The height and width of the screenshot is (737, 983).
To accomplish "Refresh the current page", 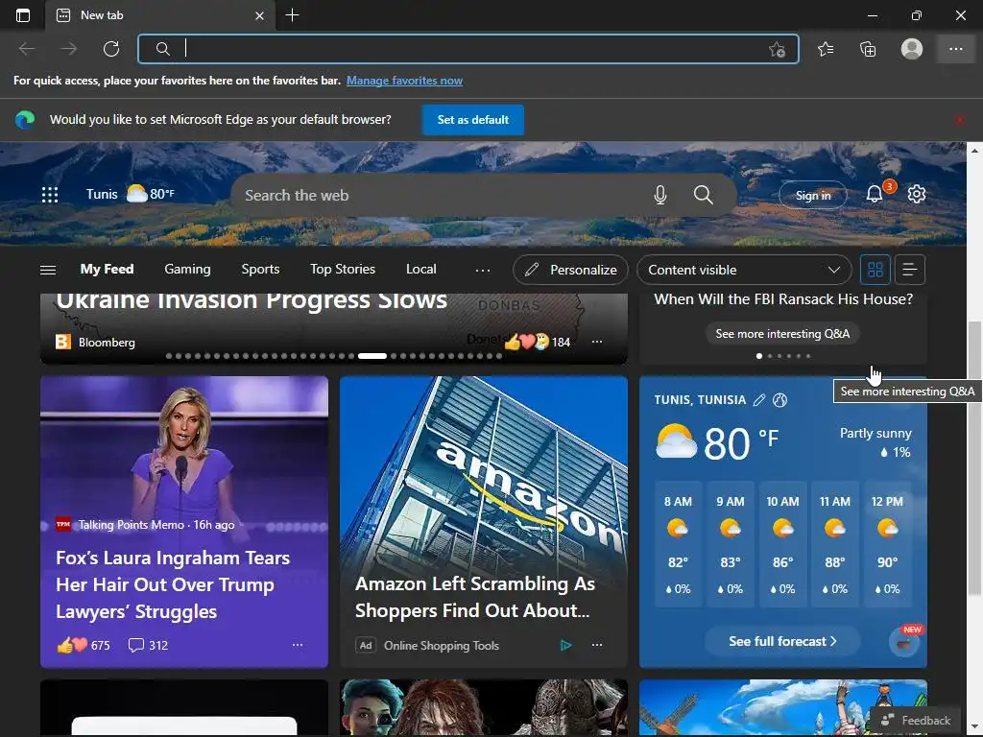I will (x=111, y=49).
